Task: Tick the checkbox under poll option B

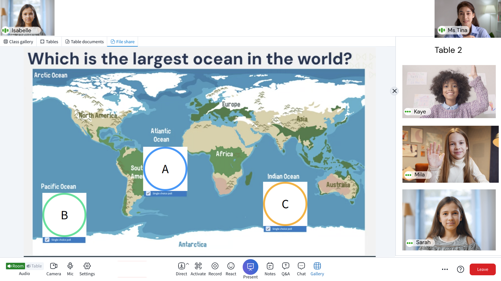Action: 47,240
